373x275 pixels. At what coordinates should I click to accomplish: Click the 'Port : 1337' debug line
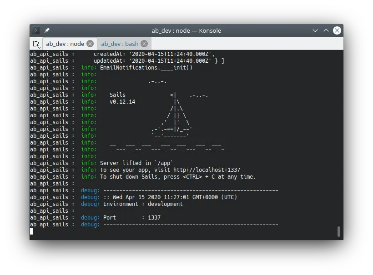point(131,218)
